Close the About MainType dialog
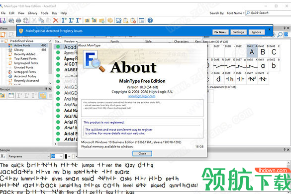This screenshot has width=291, height=194. click(x=142, y=154)
